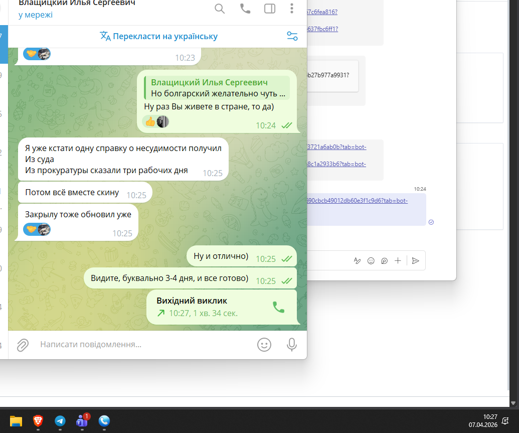Select message 'Ну и отлично)'
Viewport: 519px width, 433px height.
[242, 256]
